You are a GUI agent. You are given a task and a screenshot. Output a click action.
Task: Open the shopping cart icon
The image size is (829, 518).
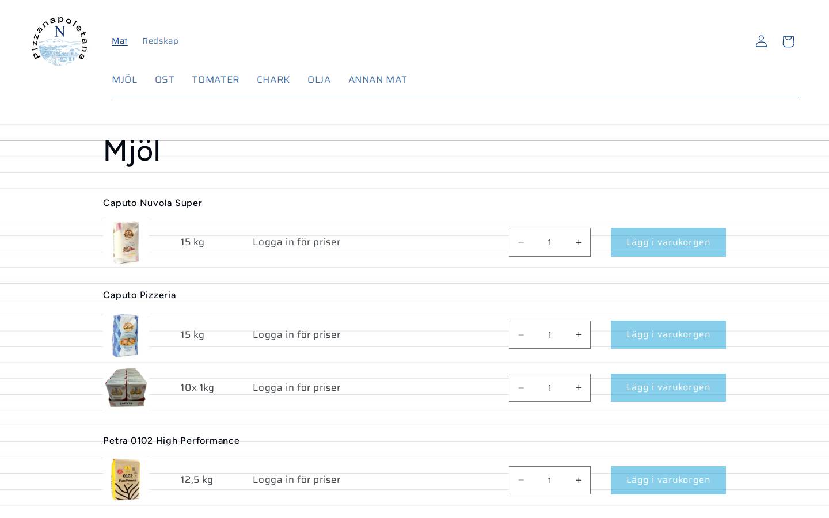pyautogui.click(x=788, y=41)
